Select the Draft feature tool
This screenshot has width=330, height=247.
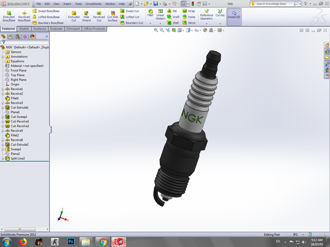[x=173, y=17]
